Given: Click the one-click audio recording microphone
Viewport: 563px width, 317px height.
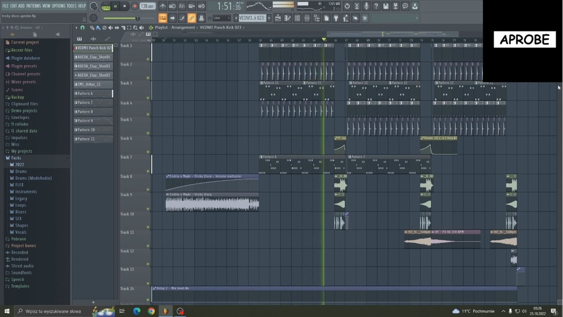Looking at the screenshot, I should click(x=366, y=6).
